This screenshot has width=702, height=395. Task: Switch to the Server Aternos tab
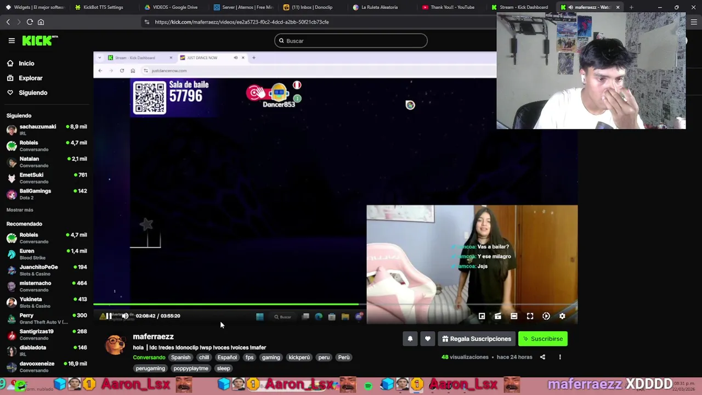[x=242, y=7]
